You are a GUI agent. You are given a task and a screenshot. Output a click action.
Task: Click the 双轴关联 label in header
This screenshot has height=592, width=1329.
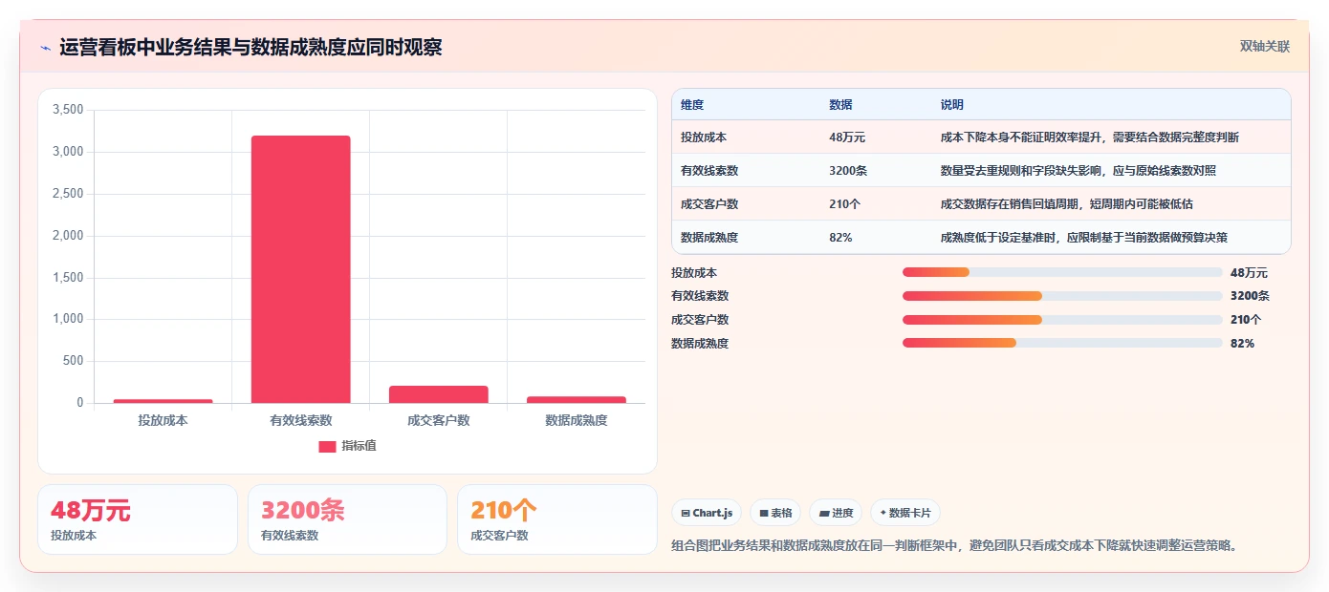click(1265, 47)
